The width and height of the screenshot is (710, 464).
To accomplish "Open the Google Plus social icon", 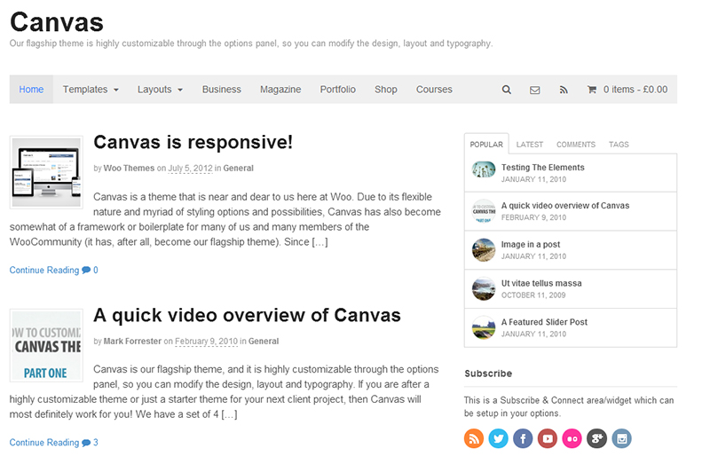I will point(596,438).
